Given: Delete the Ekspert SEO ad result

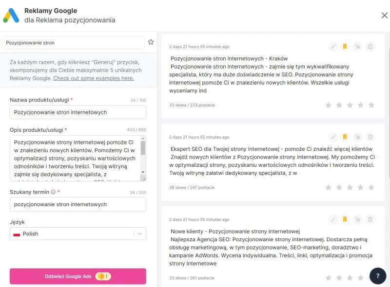Looking at the screenshot, I should [x=370, y=137].
